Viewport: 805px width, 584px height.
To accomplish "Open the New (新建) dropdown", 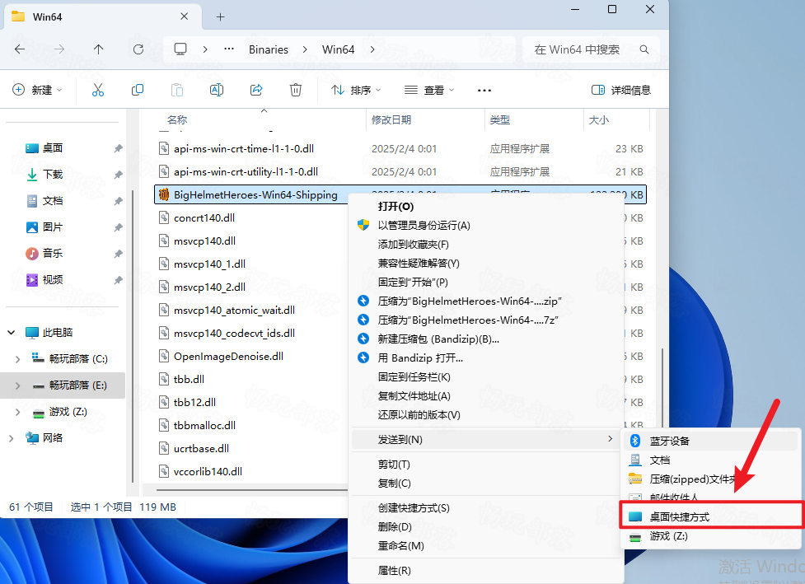I will [x=37, y=91].
